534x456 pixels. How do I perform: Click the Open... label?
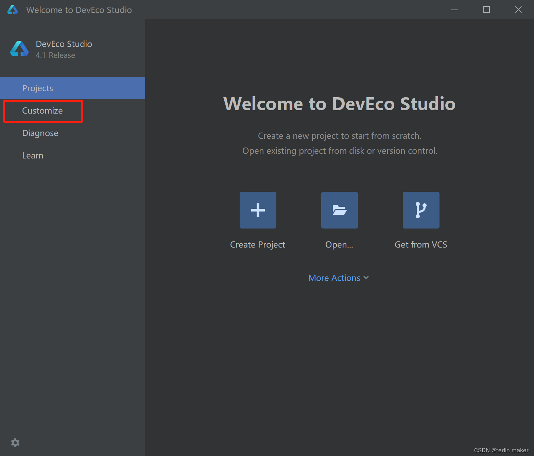coord(339,244)
